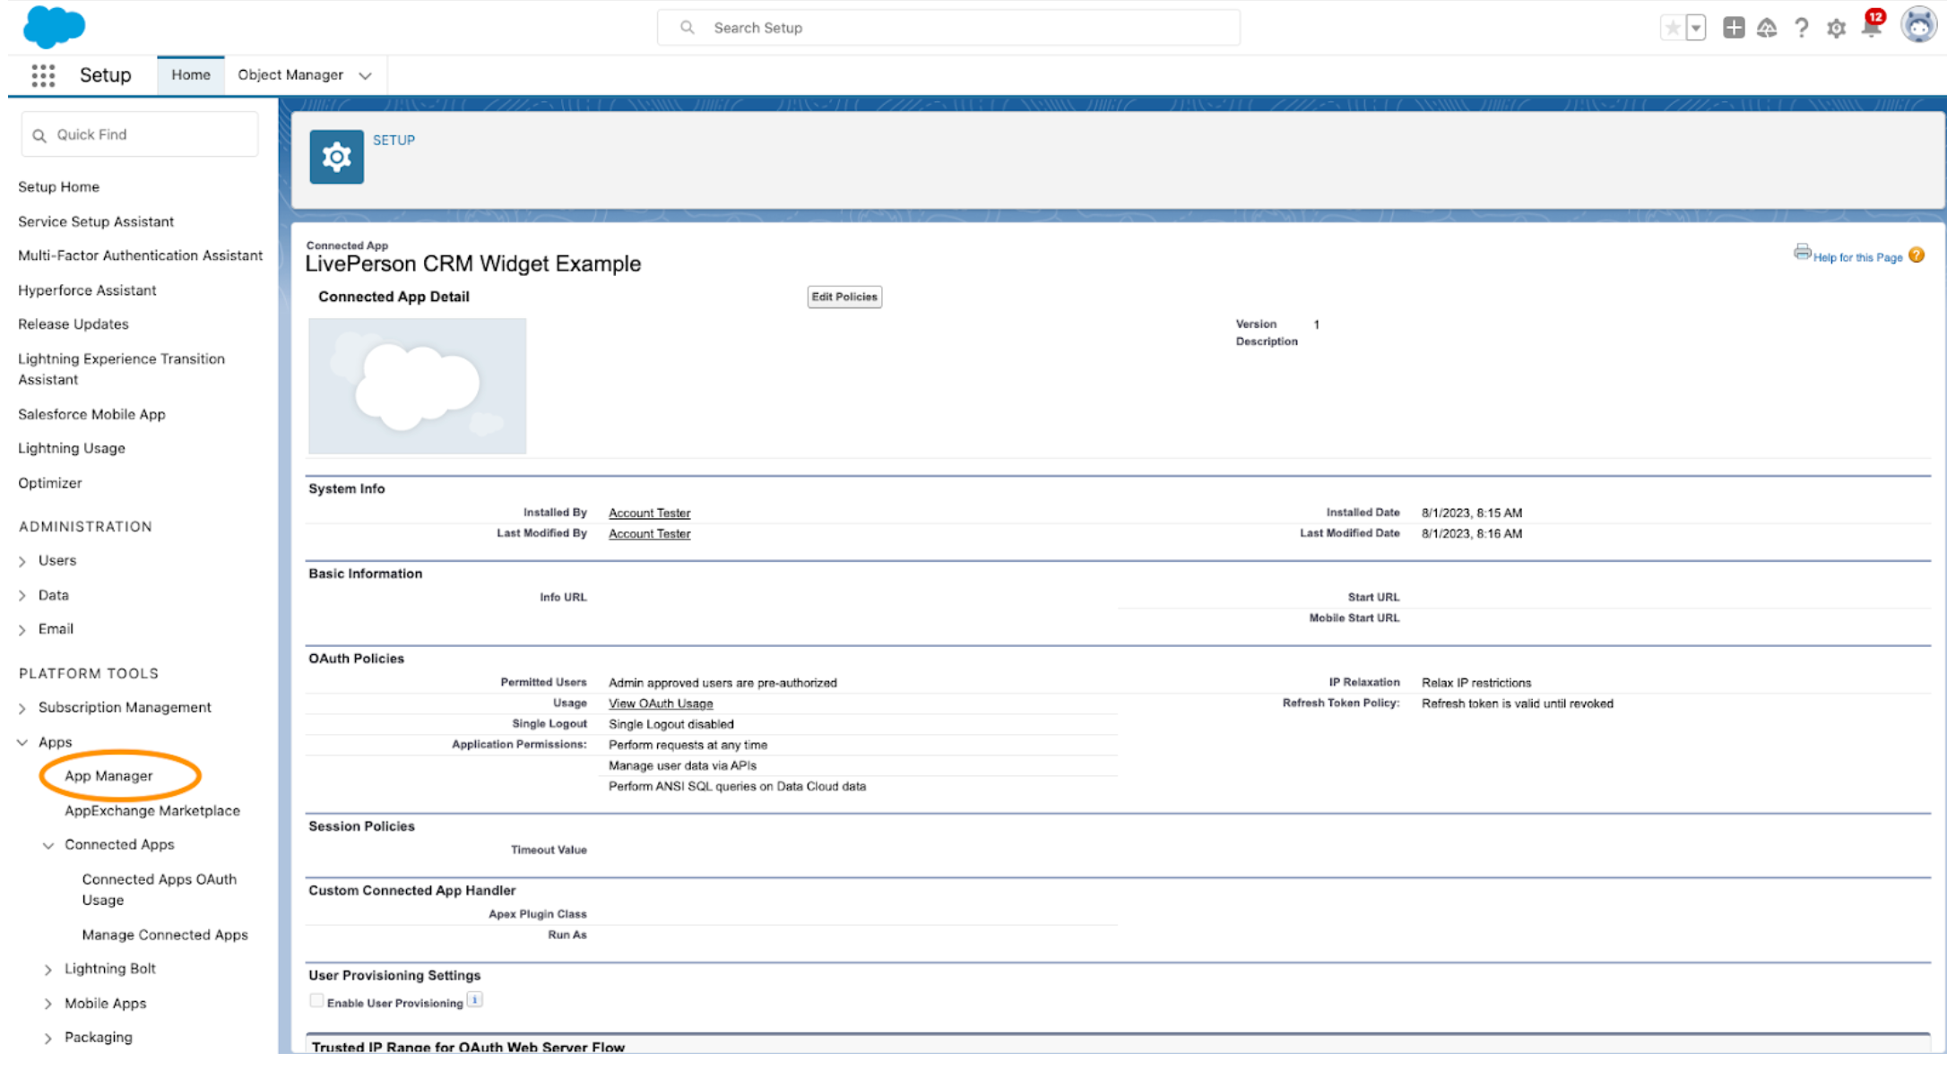Viewport: 1947px width, 1070px height.
Task: Click the help question mark icon
Action: [x=1801, y=28]
